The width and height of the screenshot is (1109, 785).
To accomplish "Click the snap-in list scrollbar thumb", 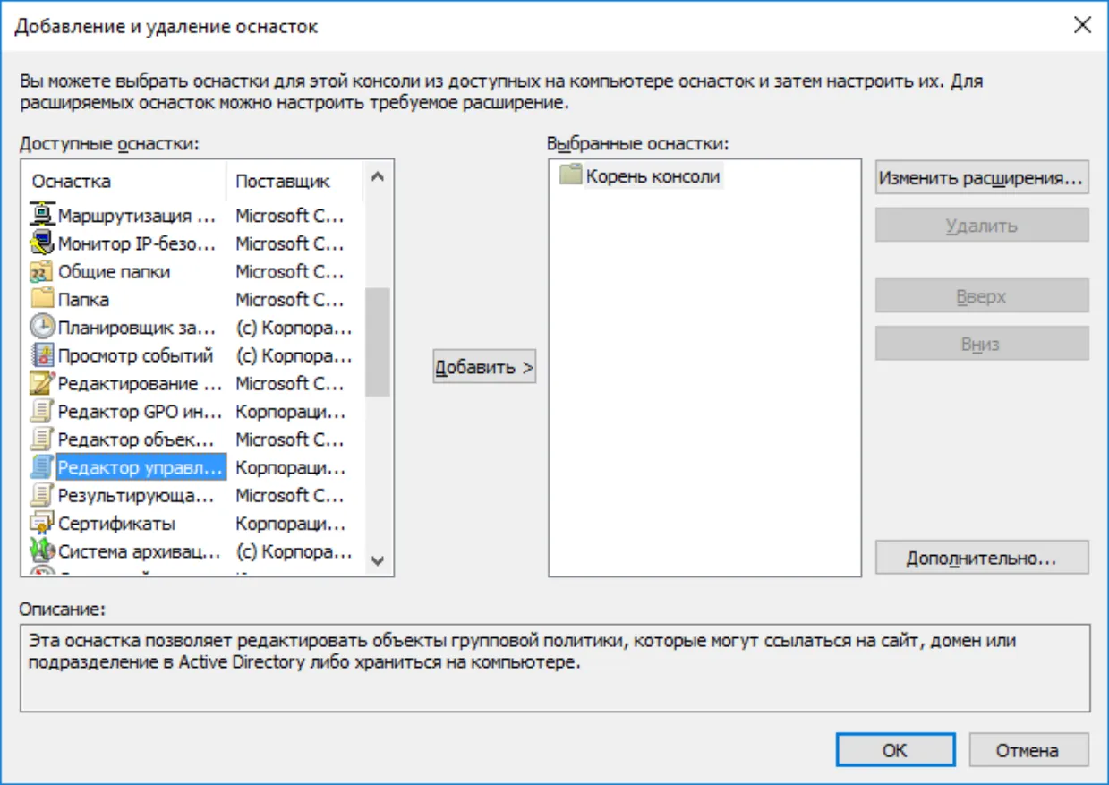I will 377,341.
